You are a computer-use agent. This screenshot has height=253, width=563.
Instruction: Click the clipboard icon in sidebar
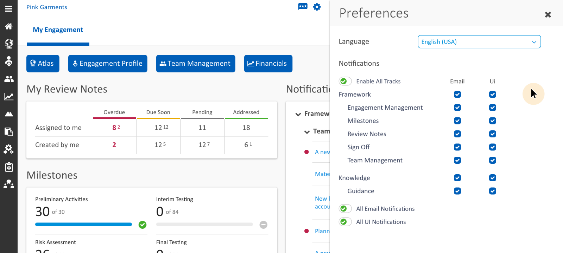click(x=8, y=167)
